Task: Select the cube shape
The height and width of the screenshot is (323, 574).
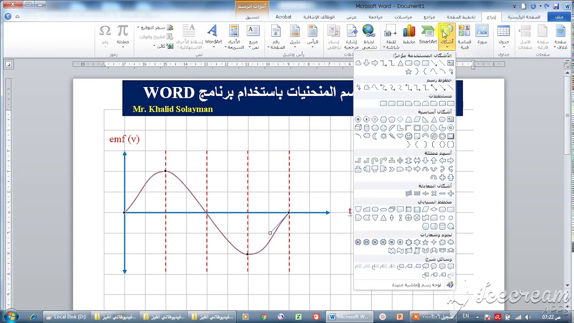Action: pos(358,128)
